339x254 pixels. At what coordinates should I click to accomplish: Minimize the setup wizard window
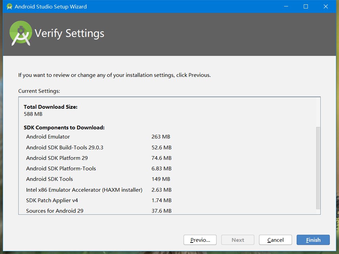pos(286,6)
